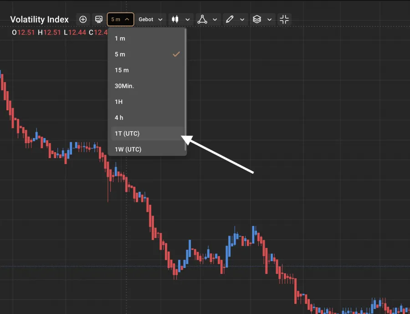The image size is (410, 314).
Task: Select the pencil drawing tool icon
Action: (x=230, y=19)
